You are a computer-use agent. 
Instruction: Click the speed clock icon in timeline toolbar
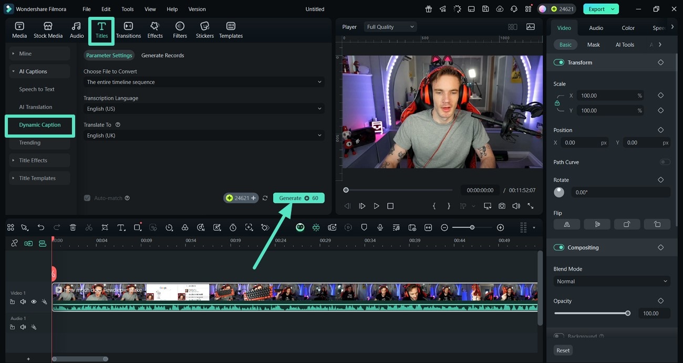click(x=169, y=227)
